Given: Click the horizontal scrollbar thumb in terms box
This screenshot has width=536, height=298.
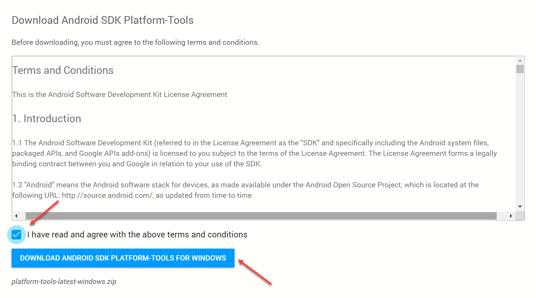Looking at the screenshot, I should [261, 216].
